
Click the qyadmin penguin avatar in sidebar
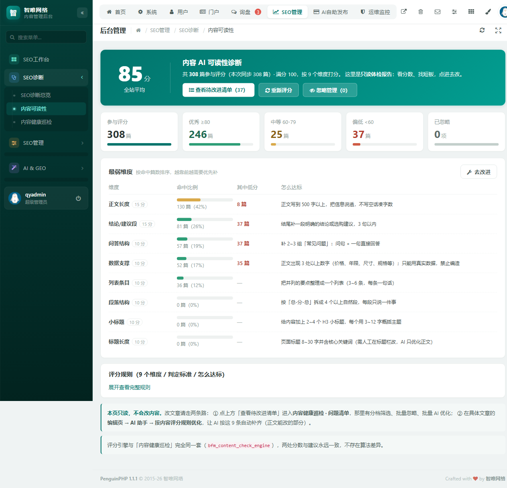[15, 198]
